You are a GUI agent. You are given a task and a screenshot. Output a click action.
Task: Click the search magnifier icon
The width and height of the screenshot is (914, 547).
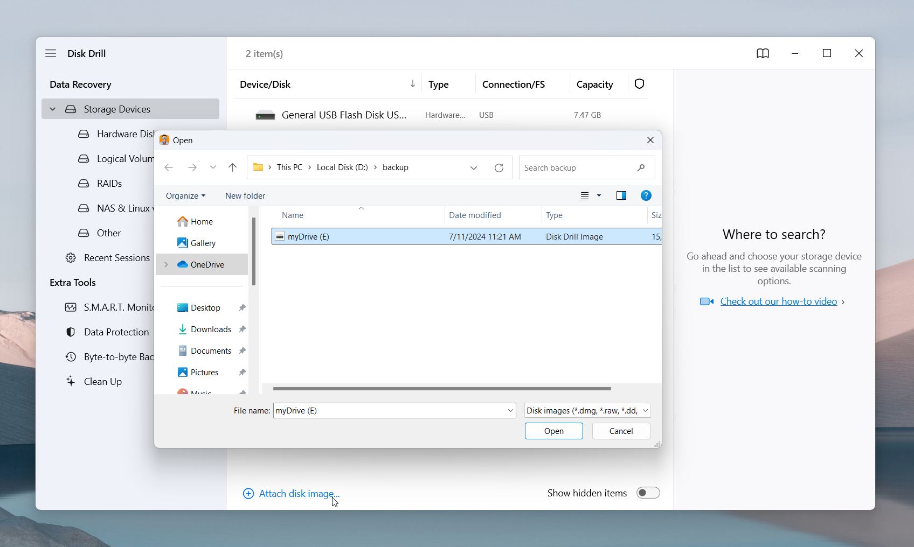(641, 167)
